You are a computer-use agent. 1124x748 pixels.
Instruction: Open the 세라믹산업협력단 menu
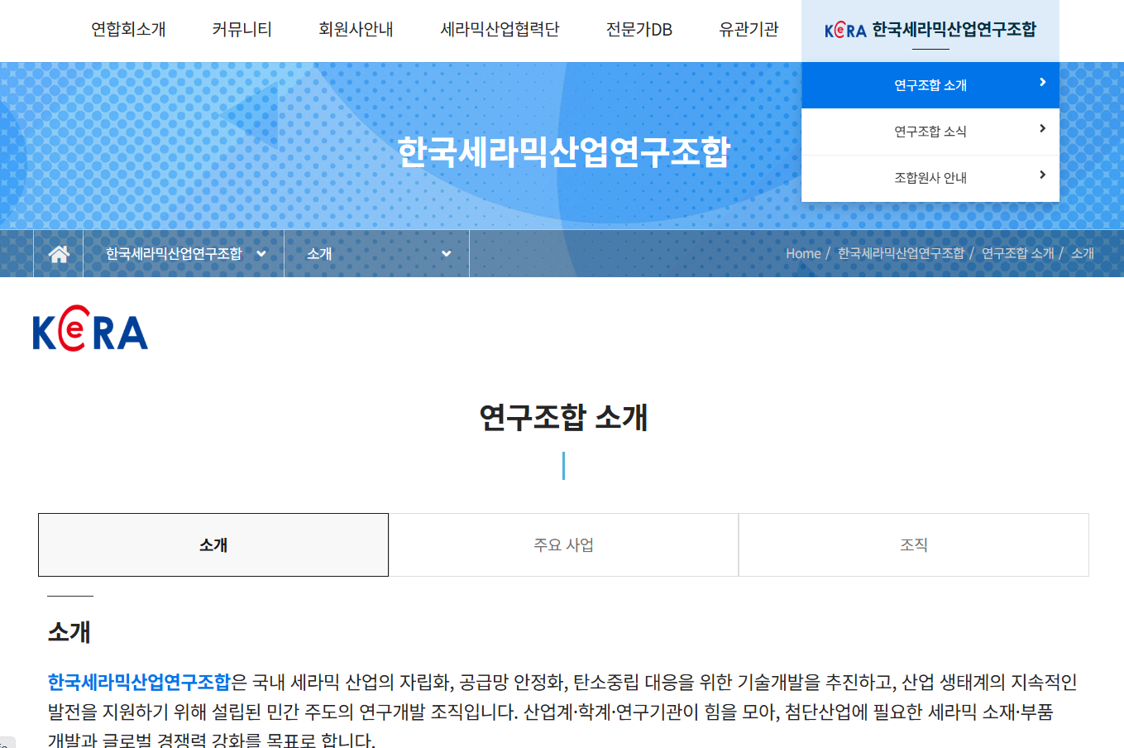pos(500,30)
